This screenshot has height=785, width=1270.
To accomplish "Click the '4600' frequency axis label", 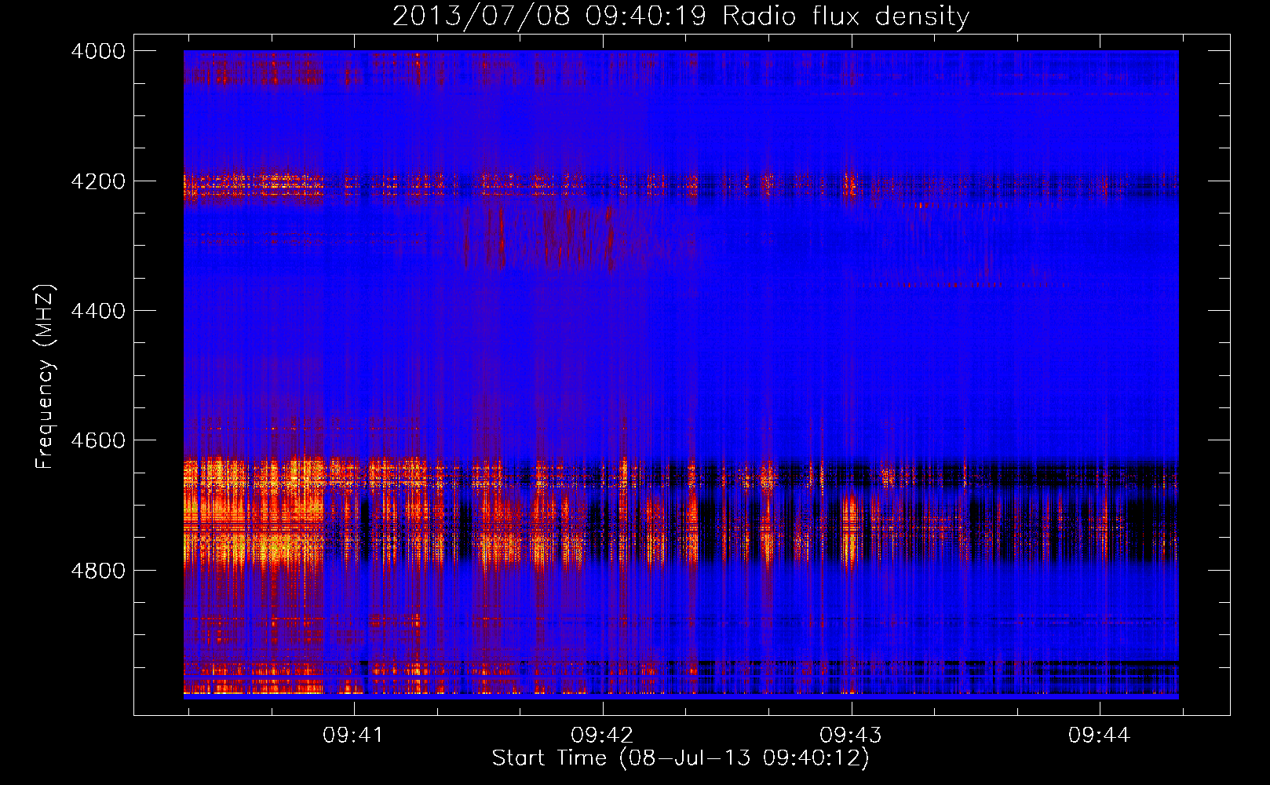I will point(97,440).
